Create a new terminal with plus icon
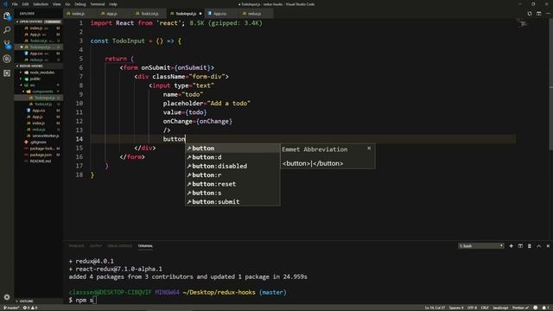 click(511, 245)
